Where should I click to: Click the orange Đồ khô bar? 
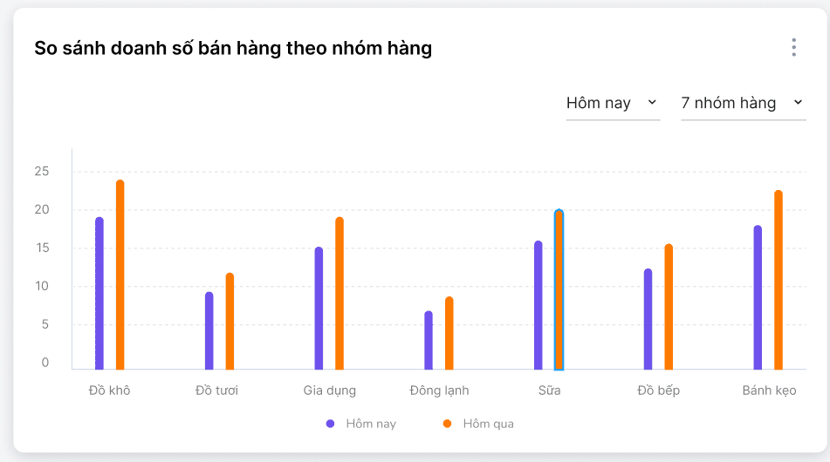(120, 275)
